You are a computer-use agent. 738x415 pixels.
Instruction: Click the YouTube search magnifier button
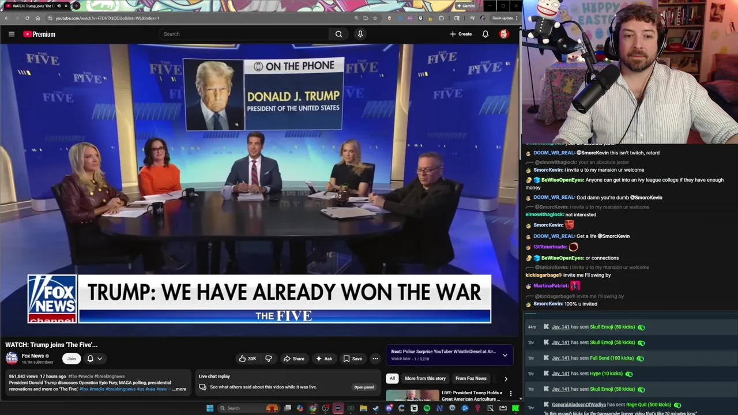click(x=338, y=34)
